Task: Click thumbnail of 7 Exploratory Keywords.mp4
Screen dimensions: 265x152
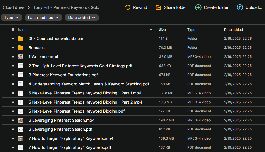Action: (21, 138)
